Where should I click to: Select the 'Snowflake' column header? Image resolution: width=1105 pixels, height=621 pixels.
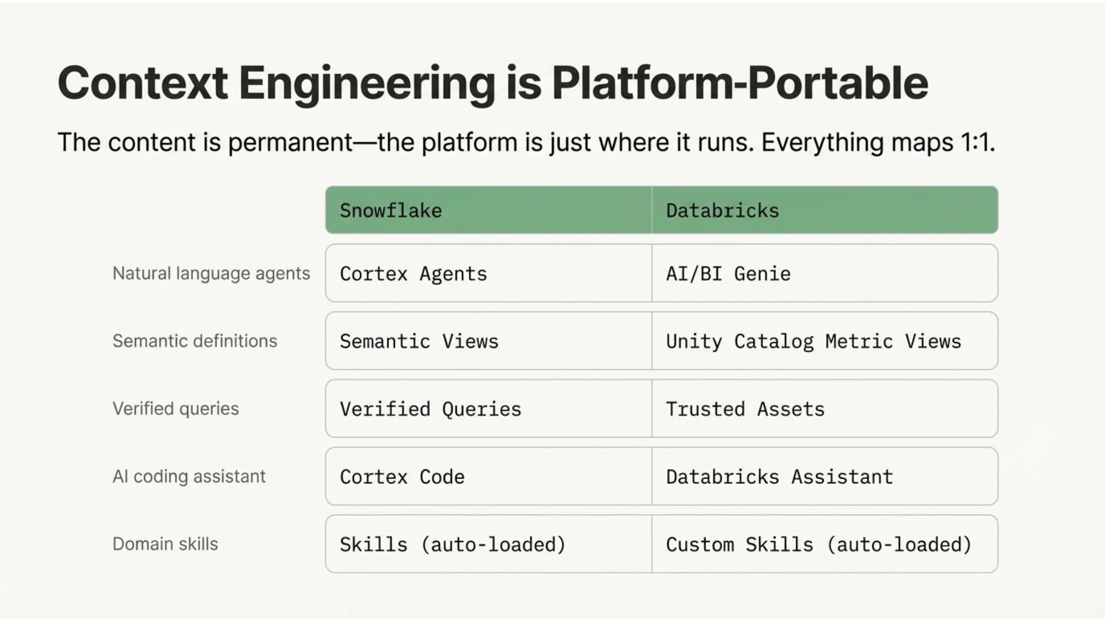tap(489, 210)
